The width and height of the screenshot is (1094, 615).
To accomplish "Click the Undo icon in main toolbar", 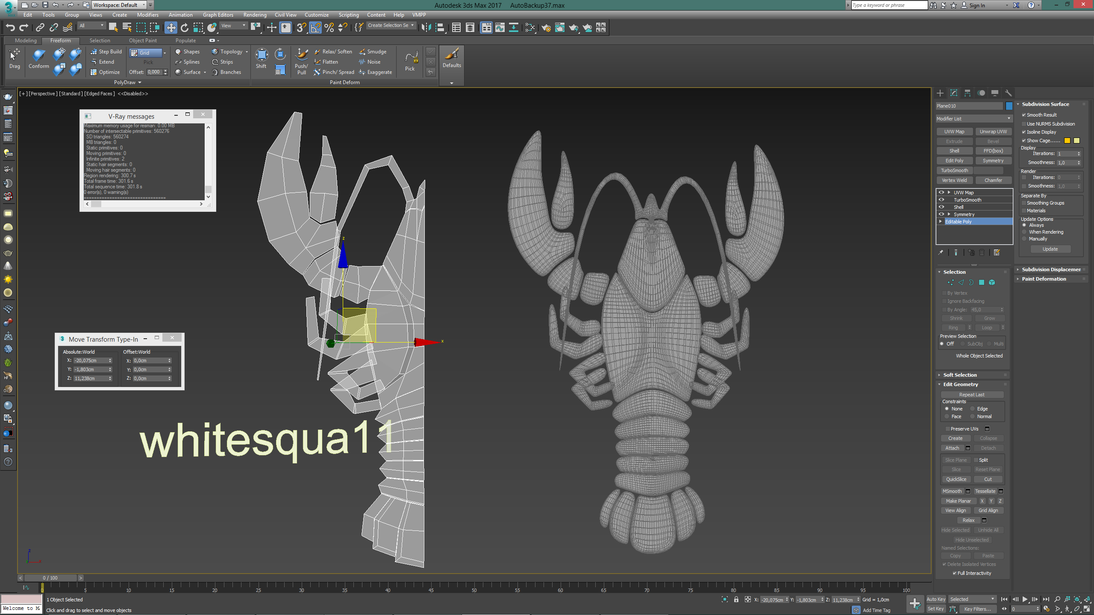I will pyautogui.click(x=10, y=28).
